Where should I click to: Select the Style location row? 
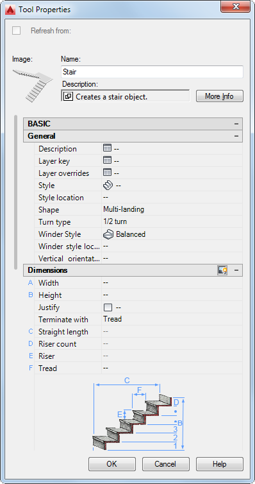point(138,198)
